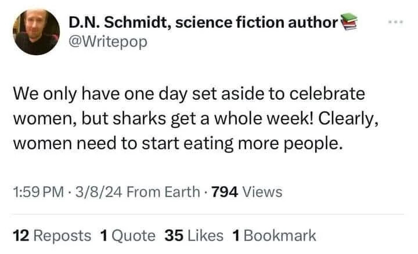Image resolution: width=418 pixels, height=254 pixels.
Task: View the 1 Quote post
Action: coord(128,235)
